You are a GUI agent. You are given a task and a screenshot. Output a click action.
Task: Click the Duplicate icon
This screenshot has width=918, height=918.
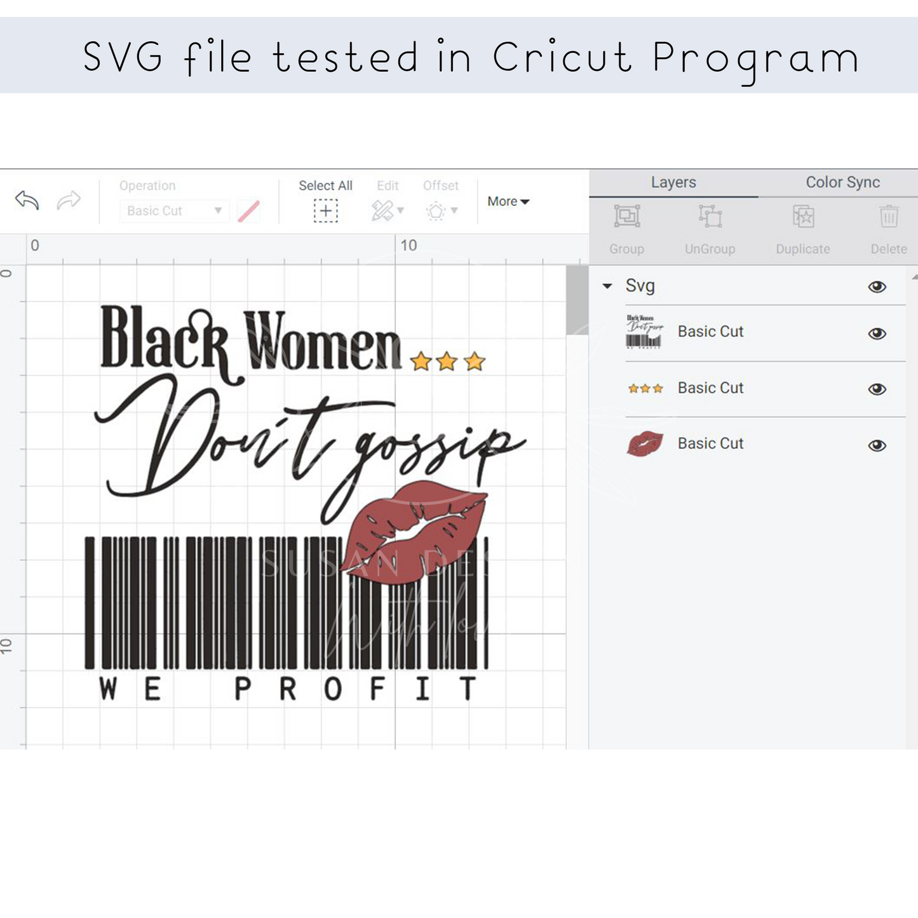point(803,217)
